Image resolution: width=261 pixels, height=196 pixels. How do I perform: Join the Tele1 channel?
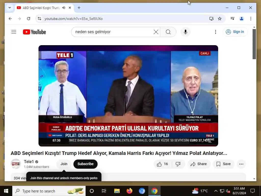click(x=64, y=164)
